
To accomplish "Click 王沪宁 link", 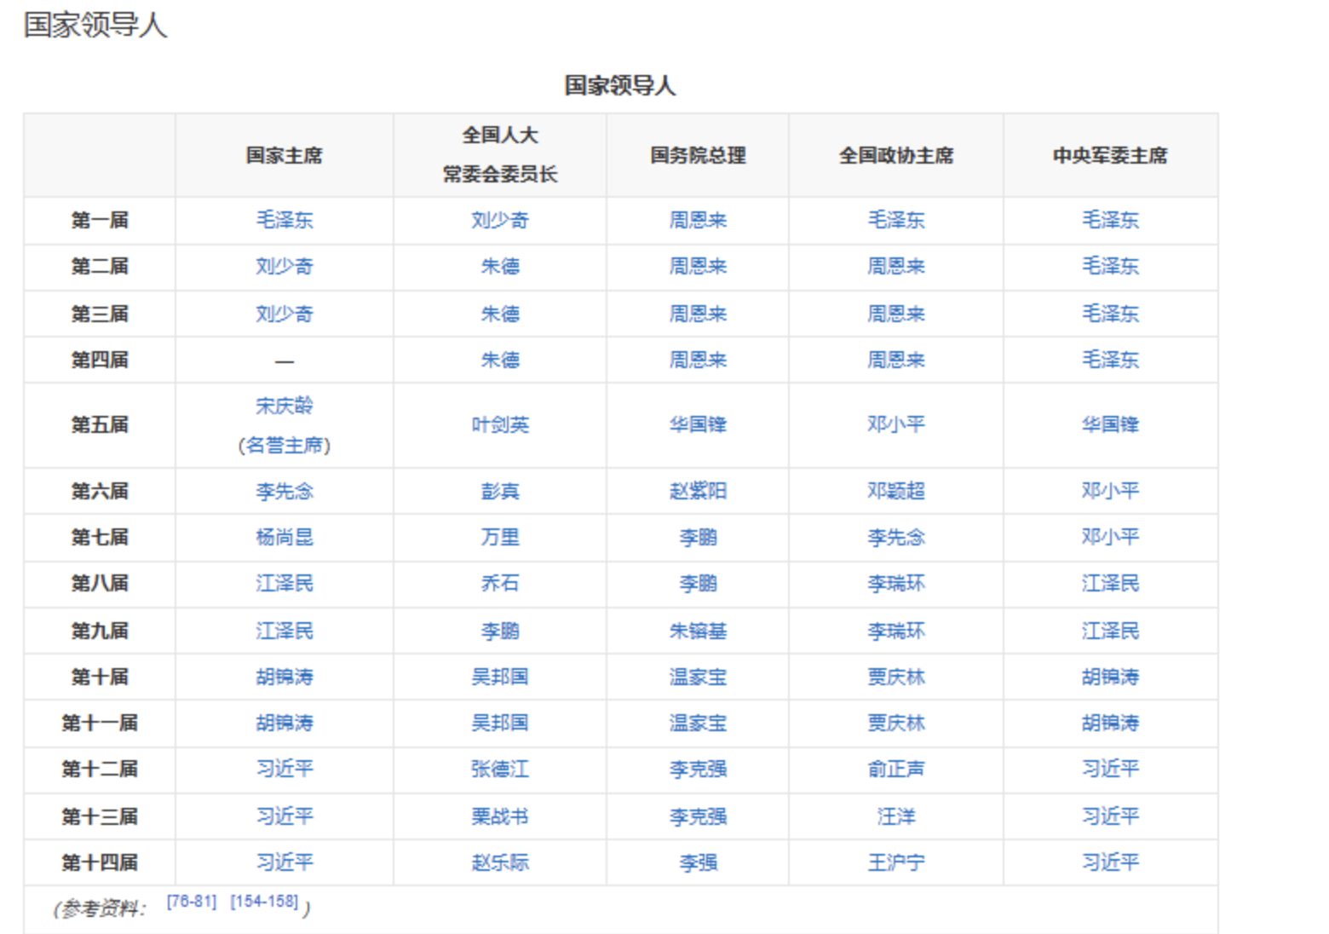I will click(x=896, y=862).
